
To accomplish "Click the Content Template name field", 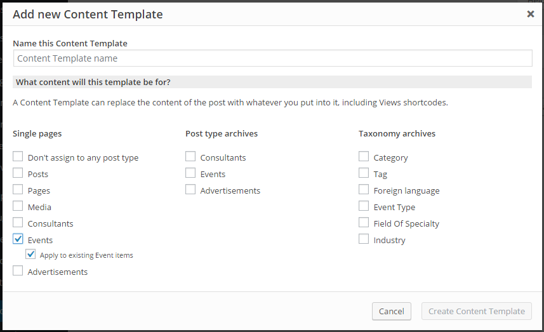I will 273,58.
